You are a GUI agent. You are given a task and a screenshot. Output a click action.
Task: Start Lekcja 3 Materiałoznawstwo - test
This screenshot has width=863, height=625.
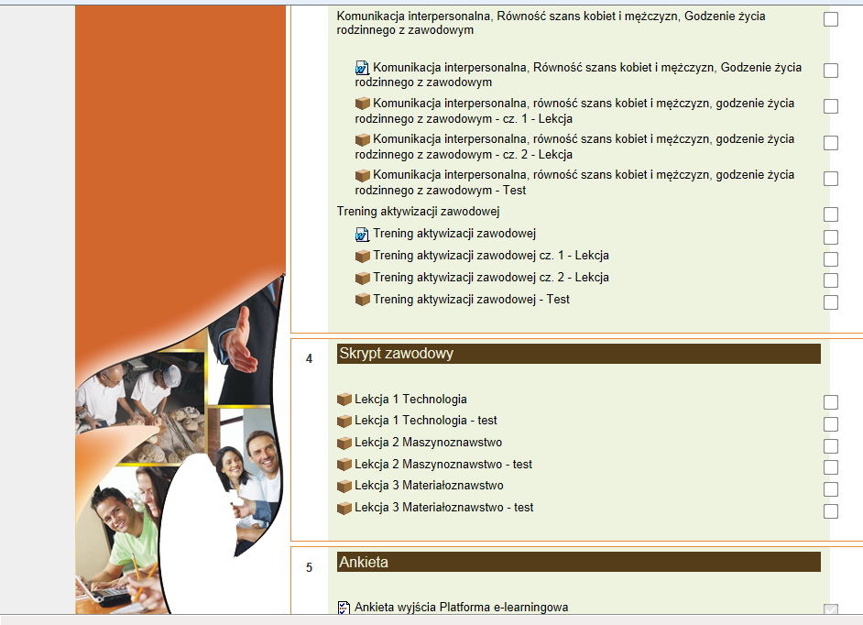tap(443, 508)
